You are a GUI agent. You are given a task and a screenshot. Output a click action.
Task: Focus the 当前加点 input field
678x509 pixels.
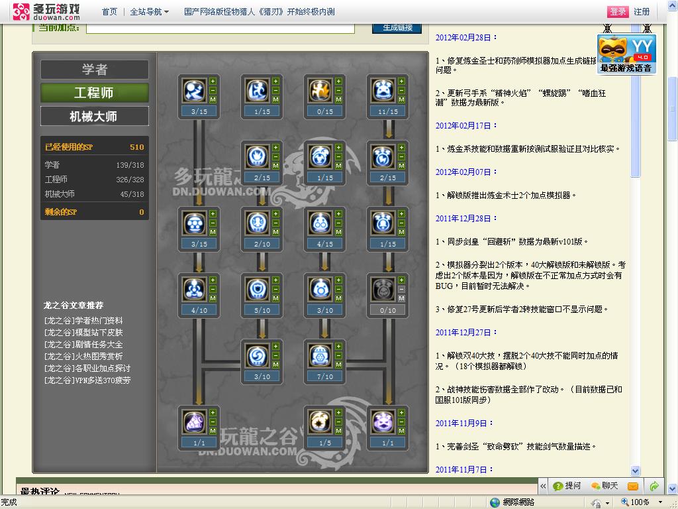[220, 28]
